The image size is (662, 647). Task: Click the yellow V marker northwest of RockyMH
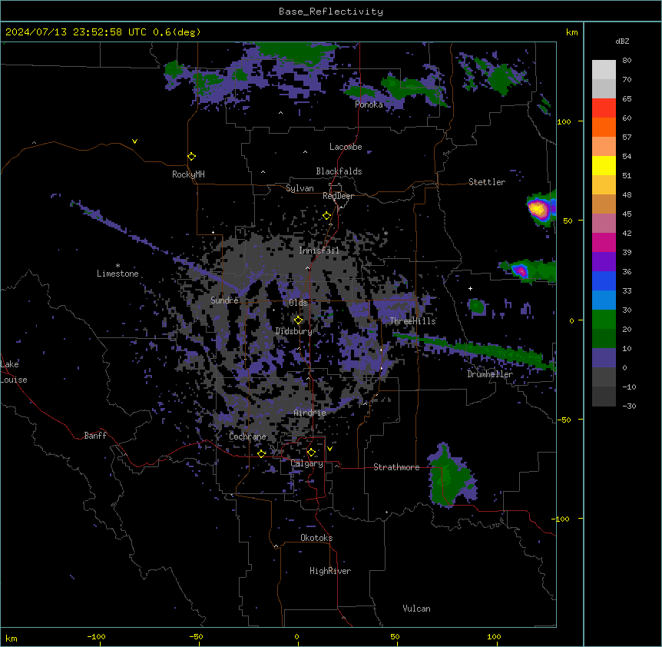click(x=134, y=141)
